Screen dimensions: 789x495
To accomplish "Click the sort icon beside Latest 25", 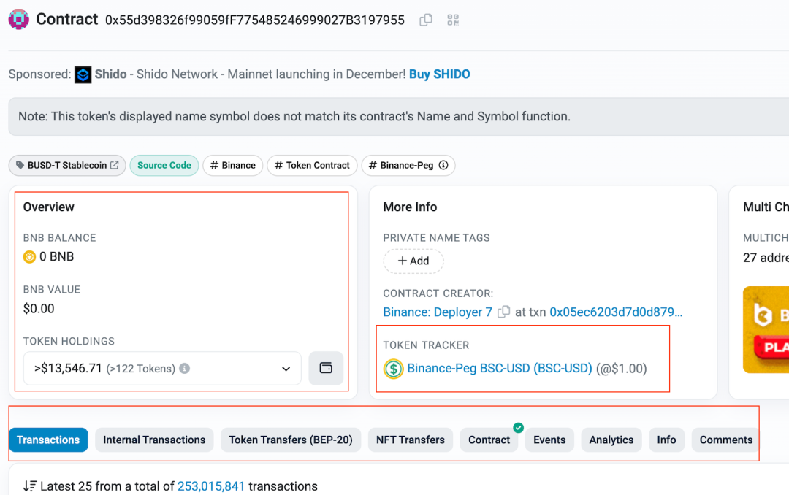I will [x=30, y=486].
